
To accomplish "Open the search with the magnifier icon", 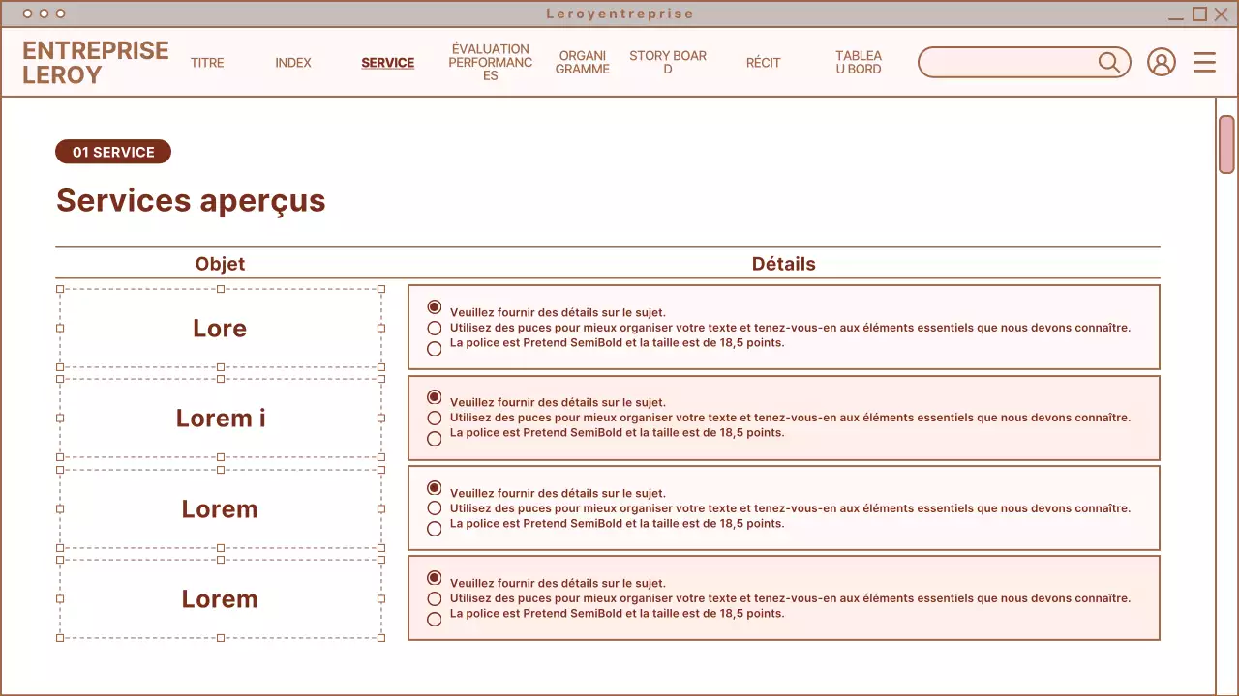I will [1109, 62].
